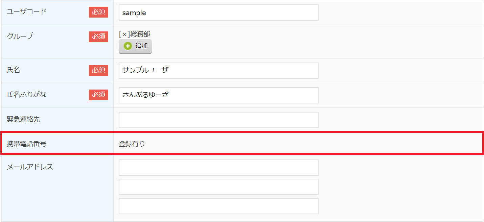Click the green plus icon on 追加
484x222 pixels.
(128, 46)
